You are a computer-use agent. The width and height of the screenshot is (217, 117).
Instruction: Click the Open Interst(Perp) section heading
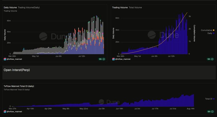tap(17, 70)
